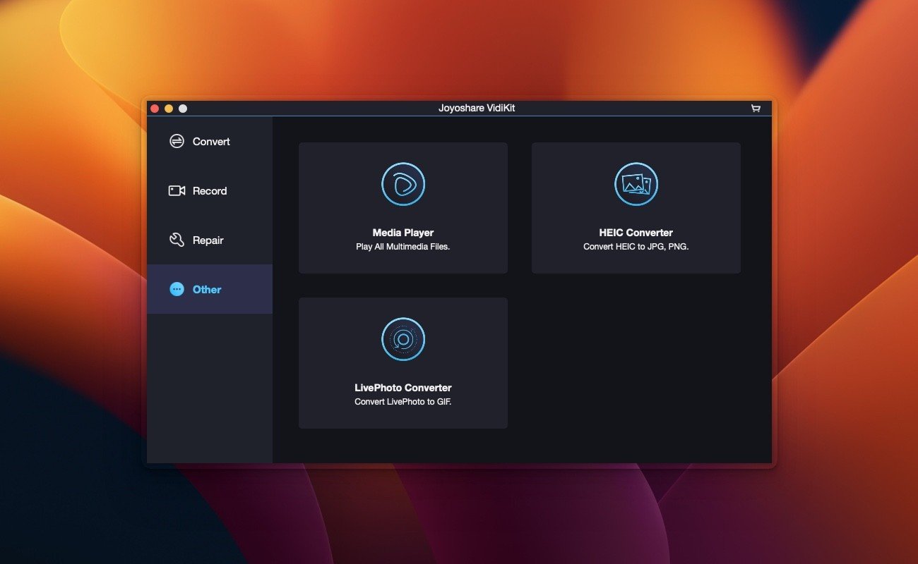
Task: Click the Media Player title text
Action: [403, 233]
